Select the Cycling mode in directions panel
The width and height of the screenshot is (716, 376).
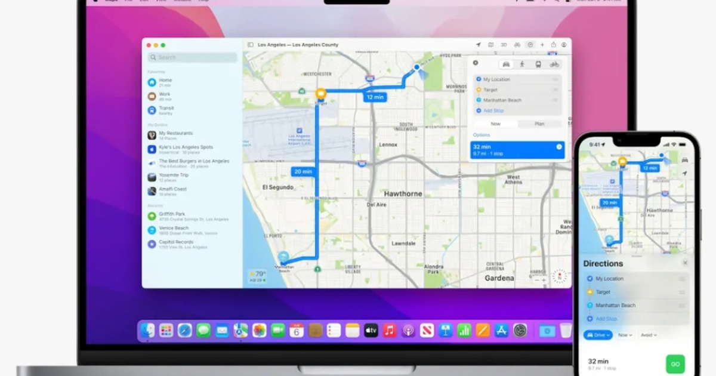[554, 64]
